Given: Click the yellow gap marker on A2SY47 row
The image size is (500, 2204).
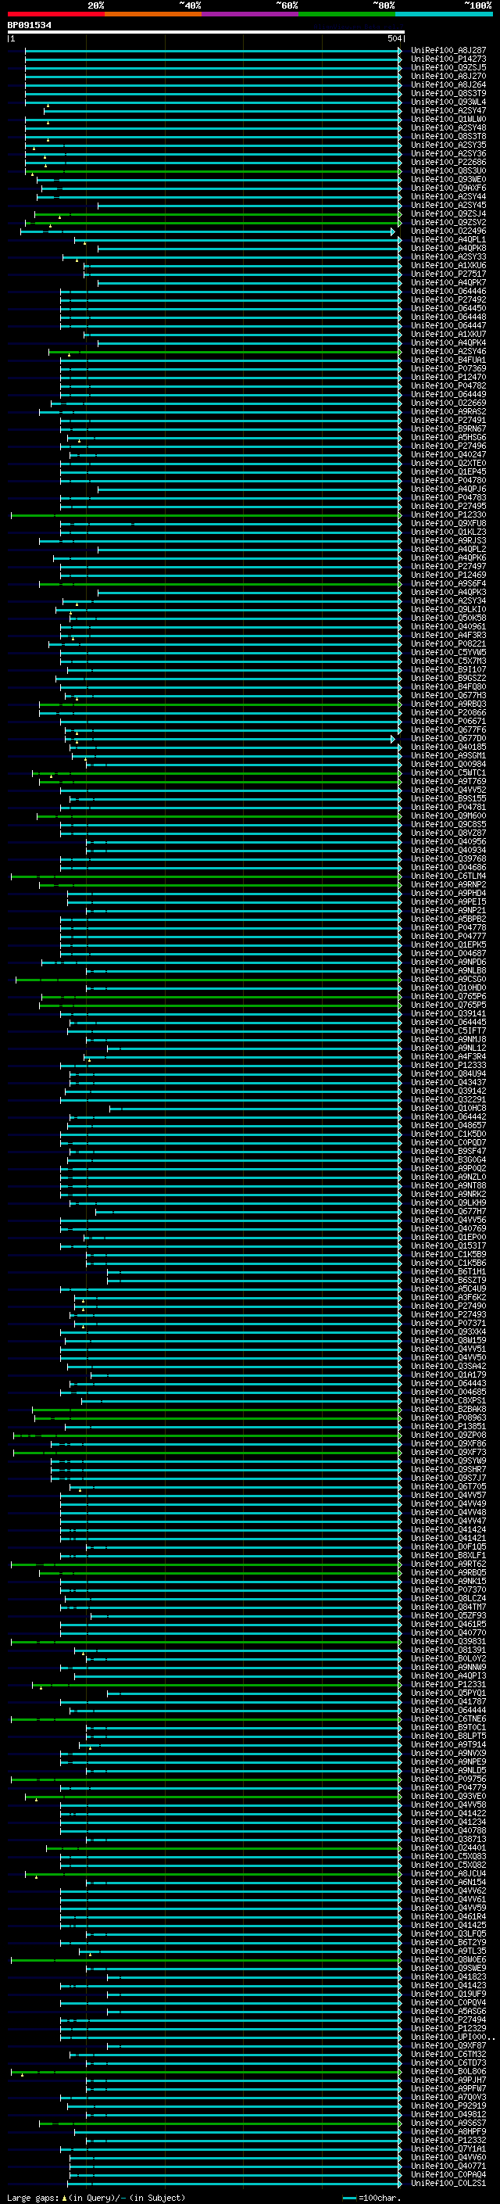Looking at the screenshot, I should [48, 106].
